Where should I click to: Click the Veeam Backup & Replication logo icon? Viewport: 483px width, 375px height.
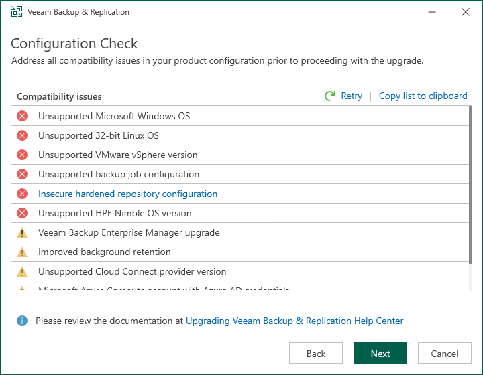coord(17,11)
